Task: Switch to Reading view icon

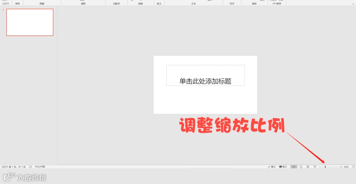Action: pos(308,167)
